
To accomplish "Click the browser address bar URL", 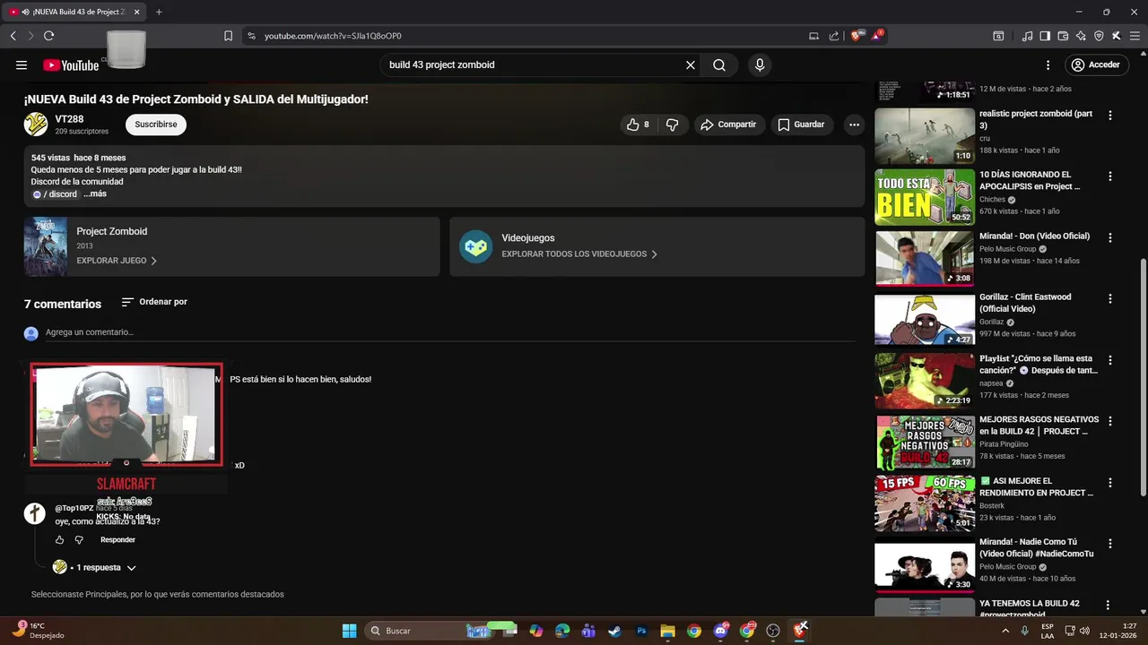I will 333,36.
